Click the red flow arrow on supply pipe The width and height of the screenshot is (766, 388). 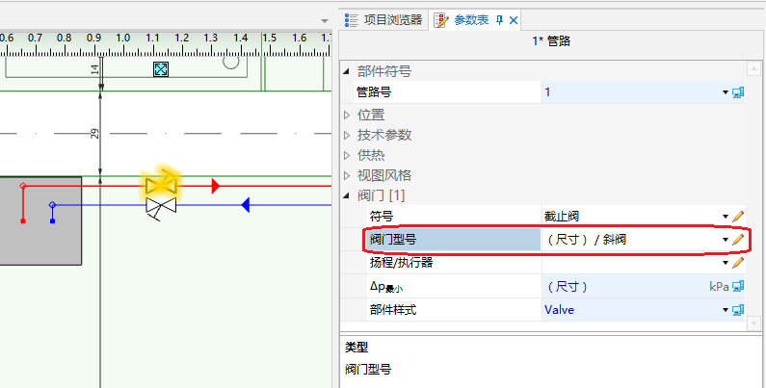click(x=216, y=186)
